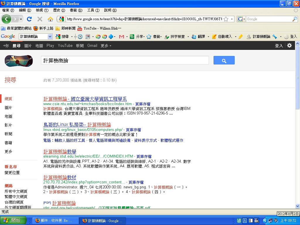300x225 pixels.
Task: Open the 計算機概論教材 result
Action: pos(60,177)
